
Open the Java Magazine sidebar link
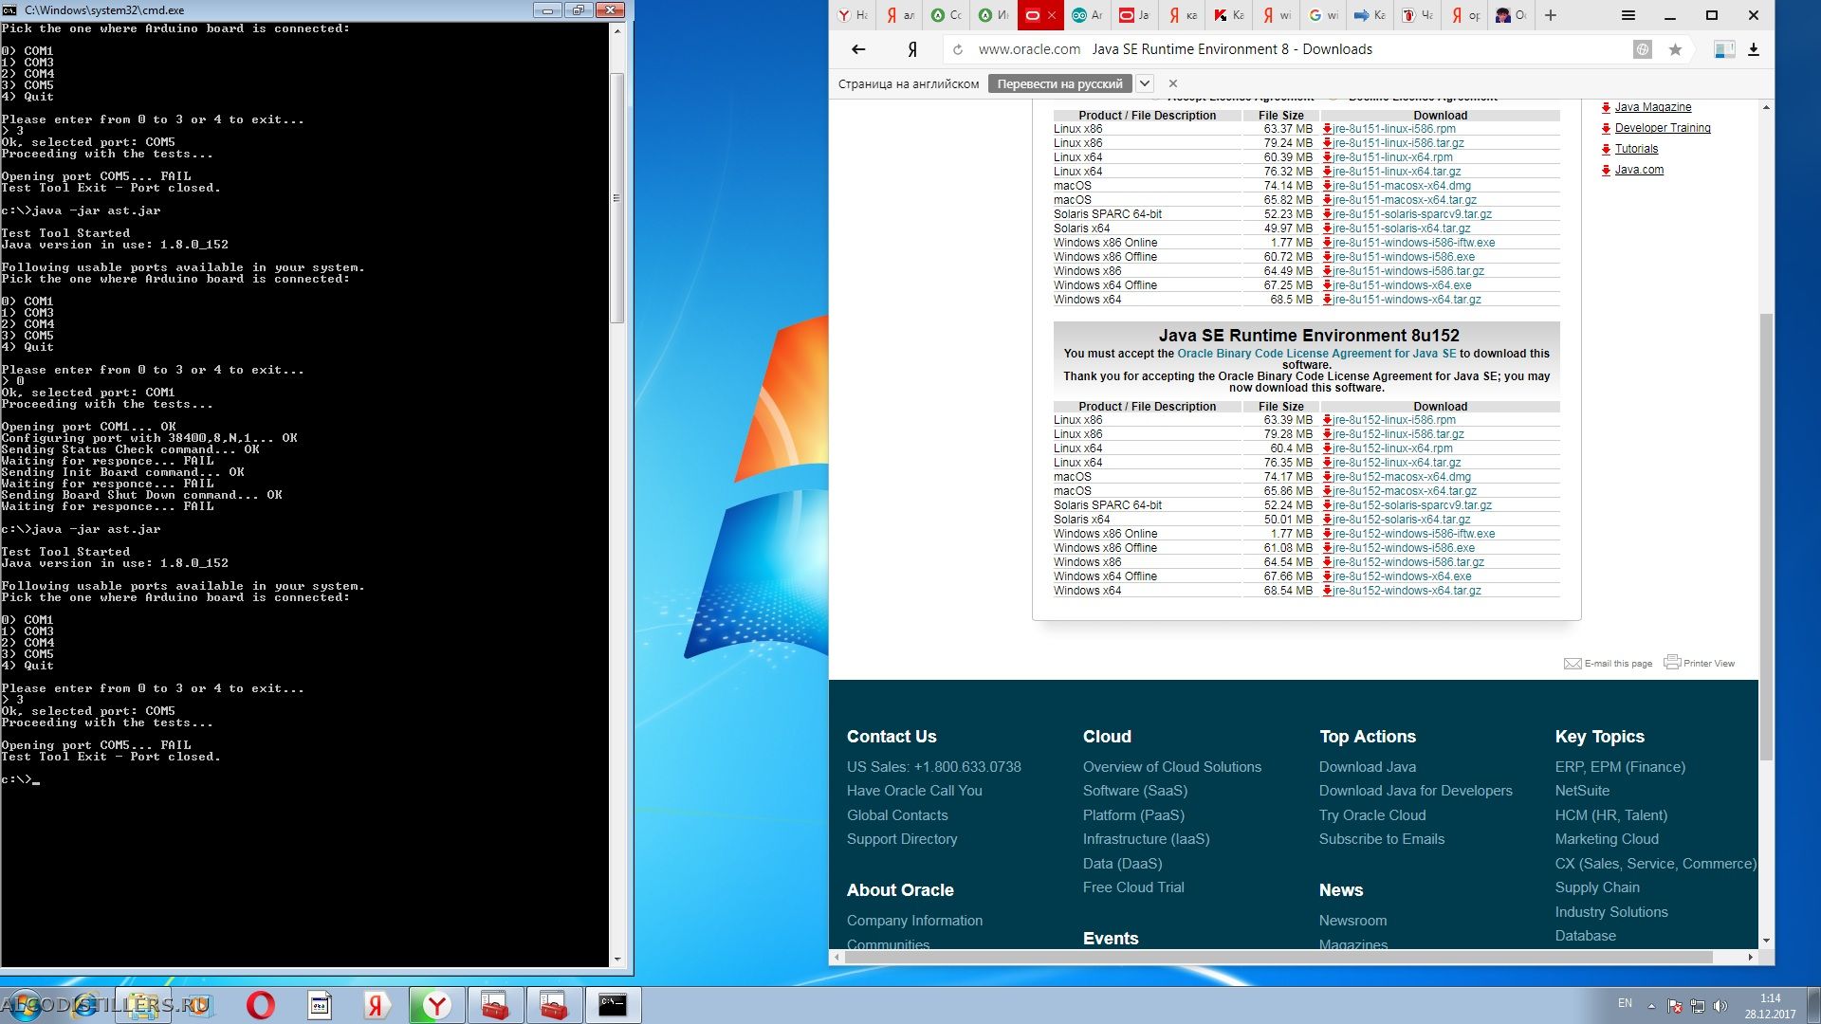coord(1653,107)
